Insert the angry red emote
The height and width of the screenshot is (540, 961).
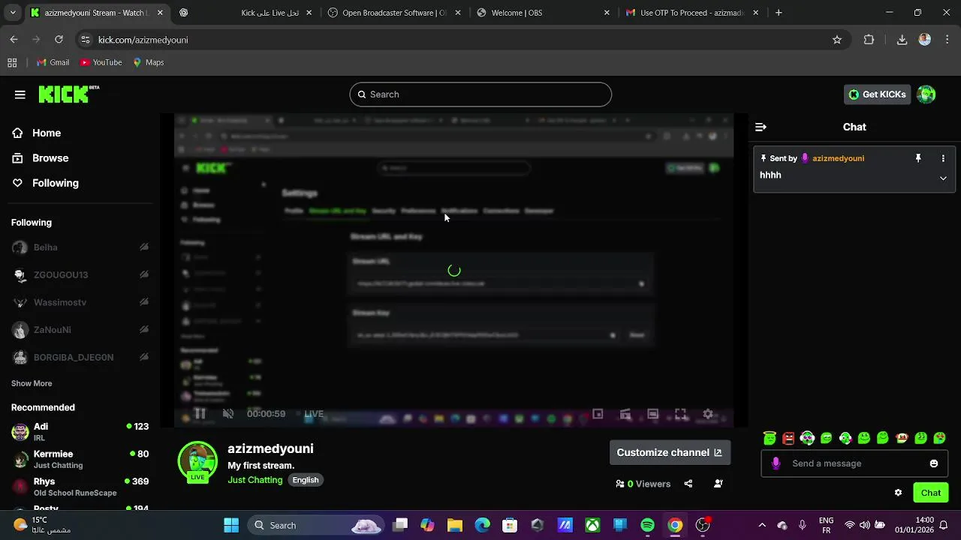coord(788,438)
